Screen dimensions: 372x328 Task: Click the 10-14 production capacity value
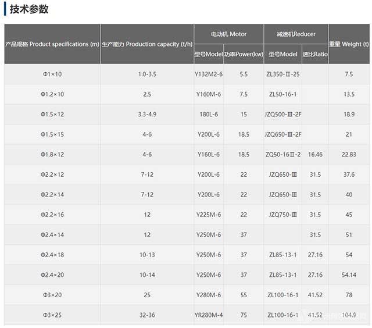coord(147,275)
